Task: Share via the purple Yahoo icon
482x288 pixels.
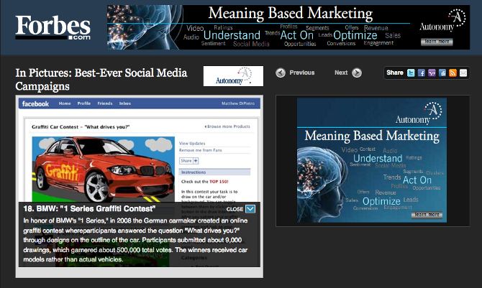Action: [x=432, y=73]
